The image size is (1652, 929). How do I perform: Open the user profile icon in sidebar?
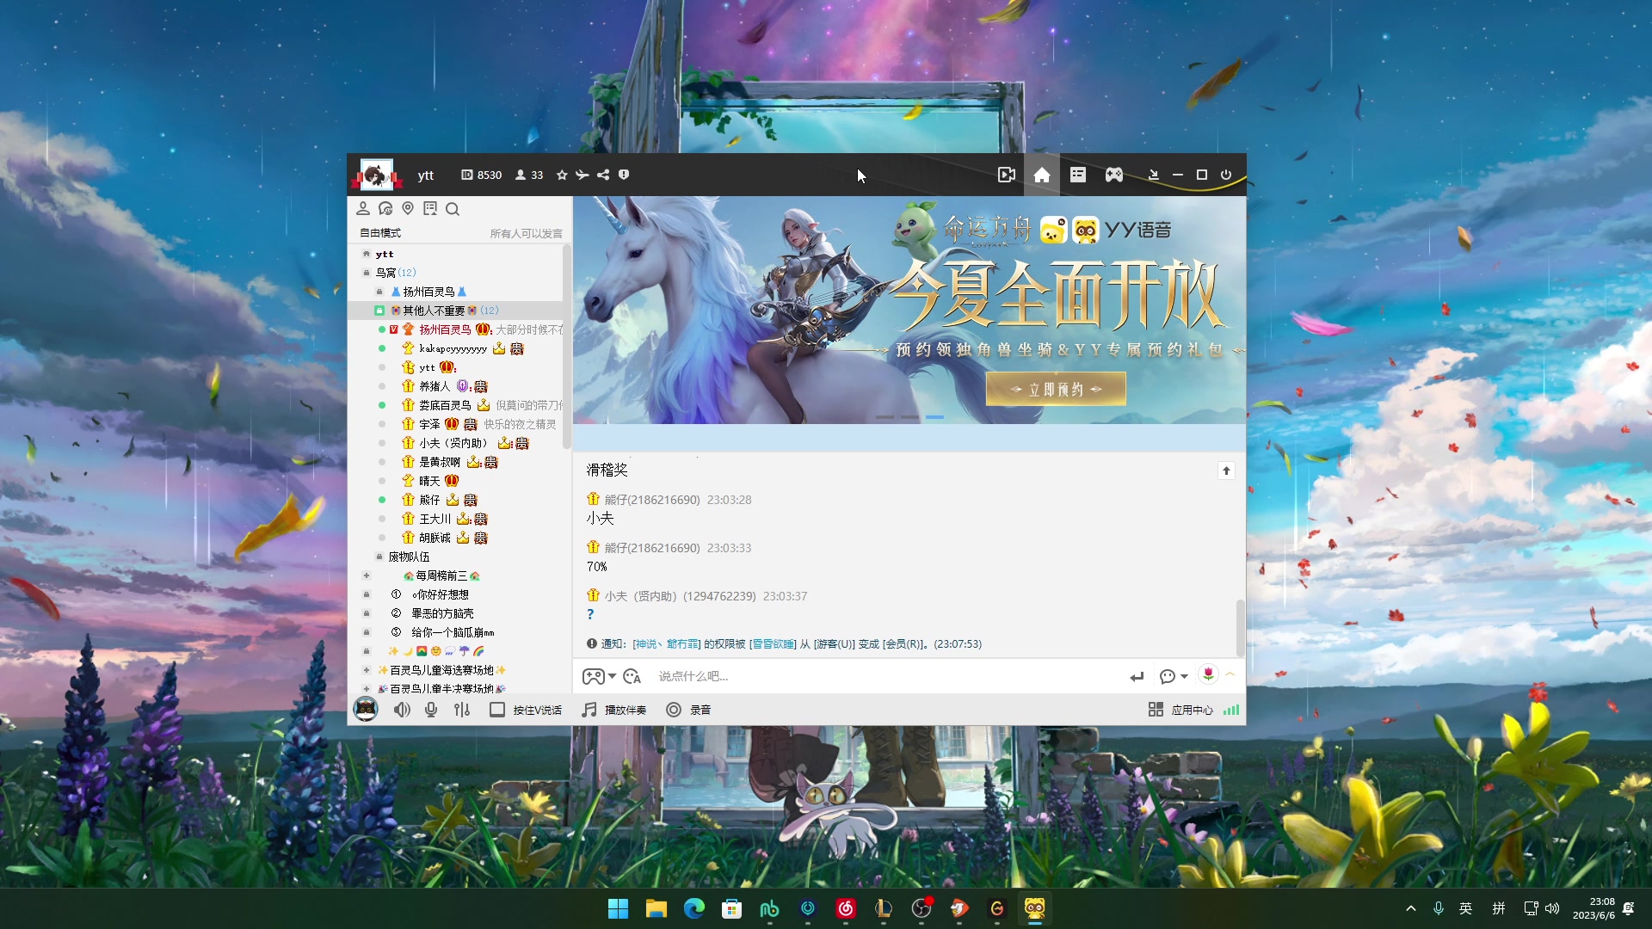click(x=363, y=208)
